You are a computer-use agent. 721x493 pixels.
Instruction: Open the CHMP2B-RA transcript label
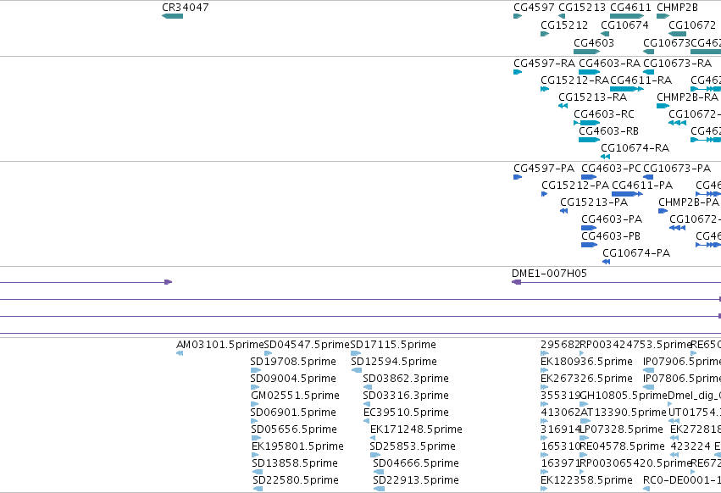click(x=687, y=97)
